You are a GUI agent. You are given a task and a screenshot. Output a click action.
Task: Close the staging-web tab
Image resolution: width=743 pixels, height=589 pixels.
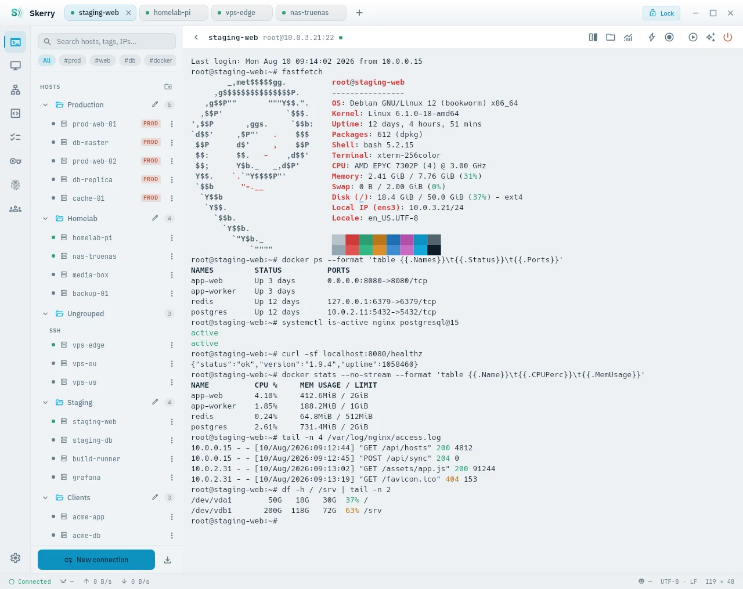click(128, 13)
